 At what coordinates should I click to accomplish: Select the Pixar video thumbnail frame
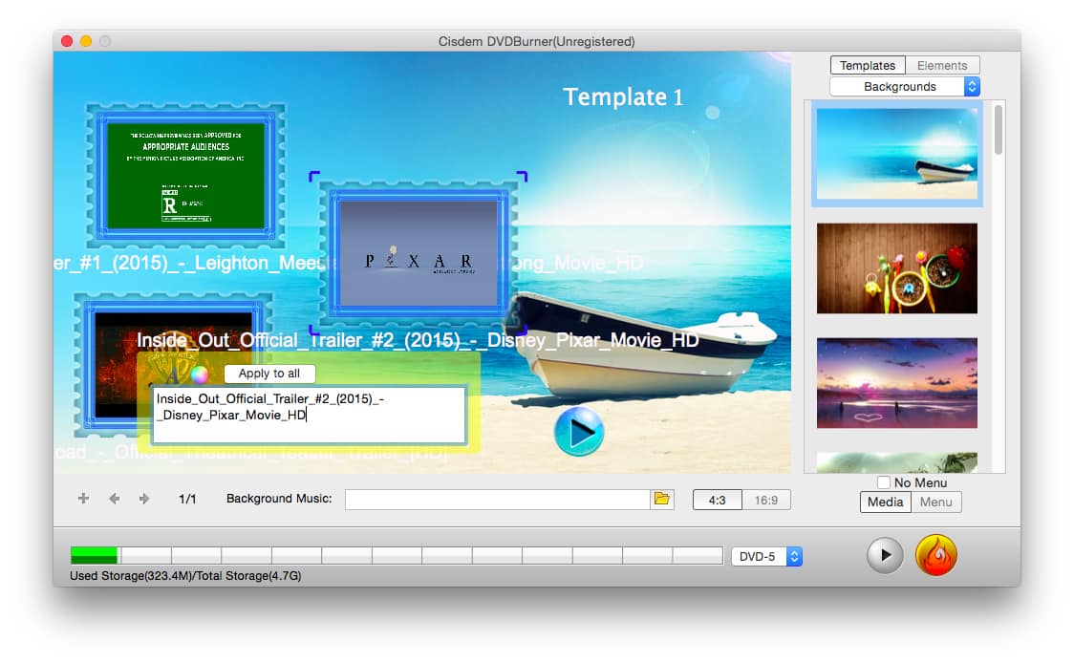[x=419, y=253]
